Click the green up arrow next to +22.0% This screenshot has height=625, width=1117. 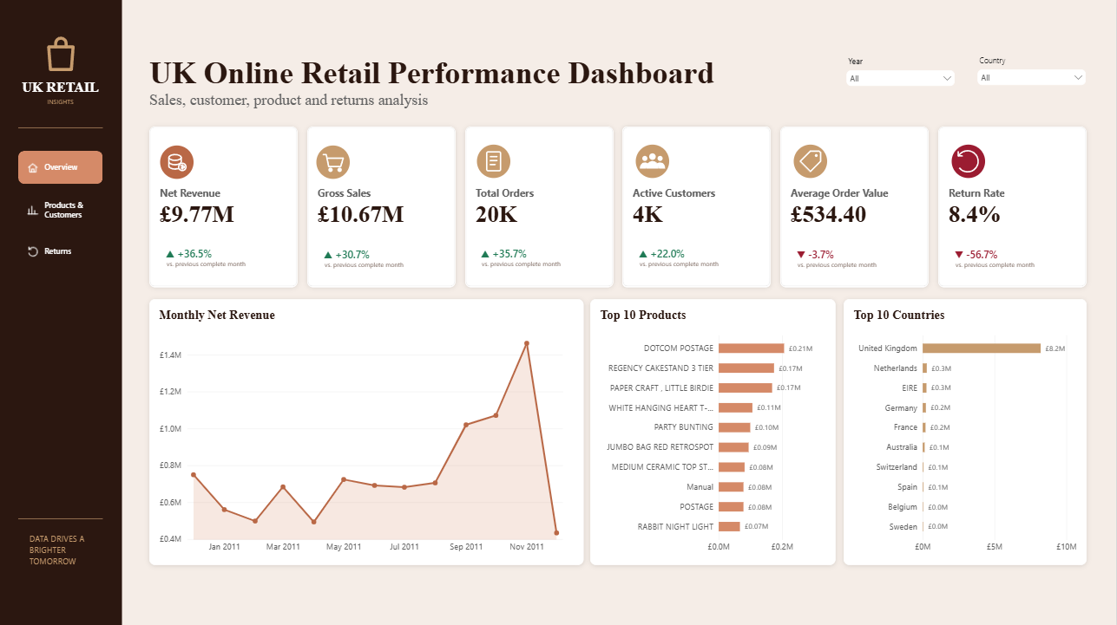click(643, 255)
